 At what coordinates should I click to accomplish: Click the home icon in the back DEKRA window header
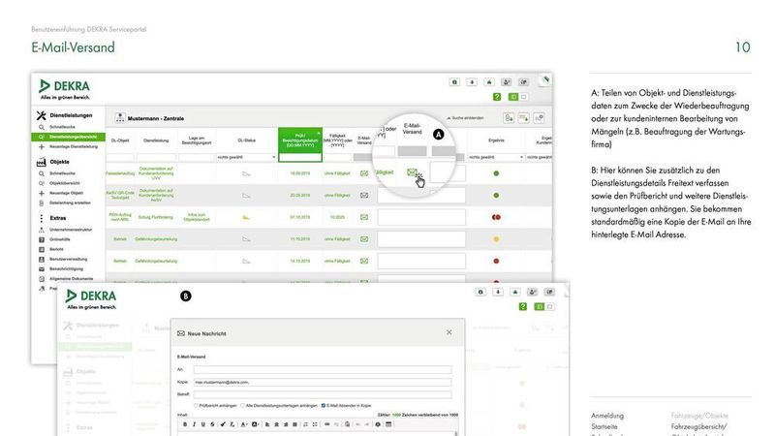pyautogui.click(x=489, y=82)
